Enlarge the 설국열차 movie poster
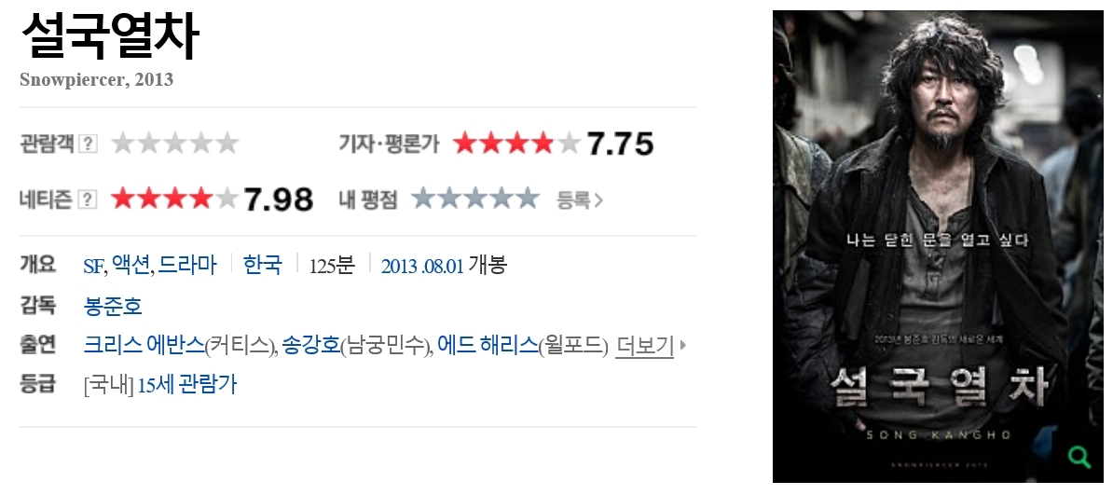 (938, 246)
